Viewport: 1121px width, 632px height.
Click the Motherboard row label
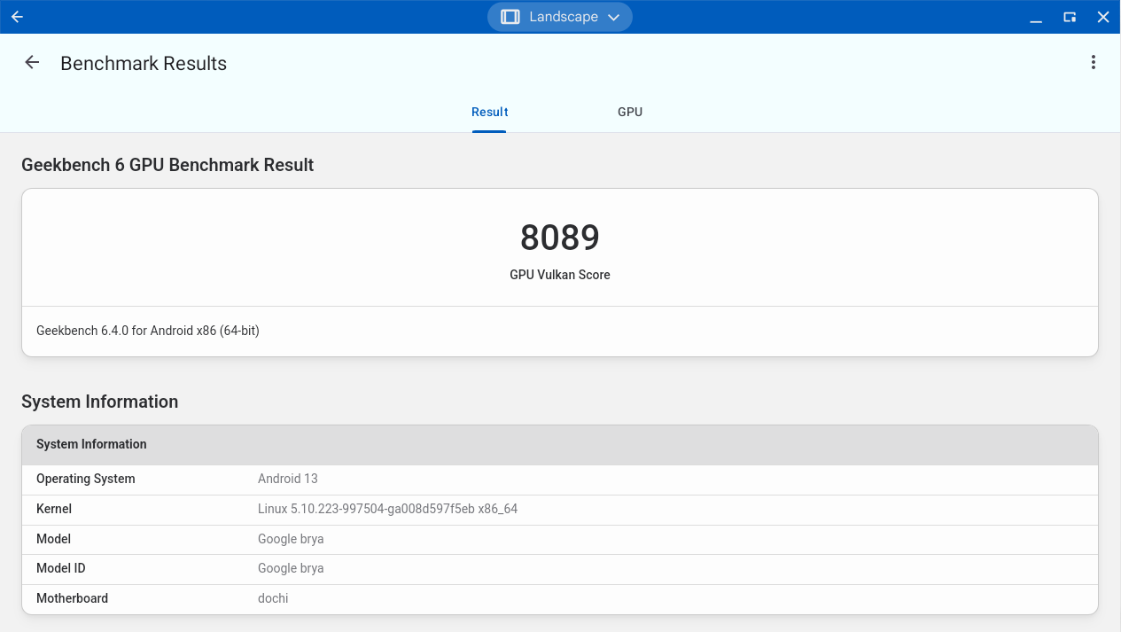72,598
